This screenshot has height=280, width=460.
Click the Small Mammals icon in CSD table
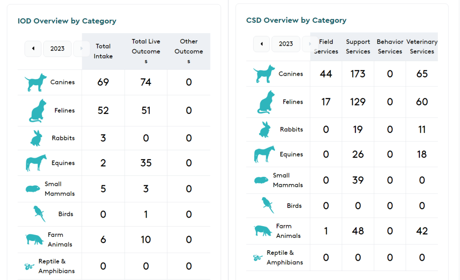261,180
